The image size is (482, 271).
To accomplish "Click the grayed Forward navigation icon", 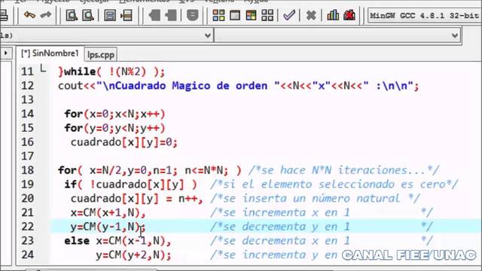I will point(171,15).
